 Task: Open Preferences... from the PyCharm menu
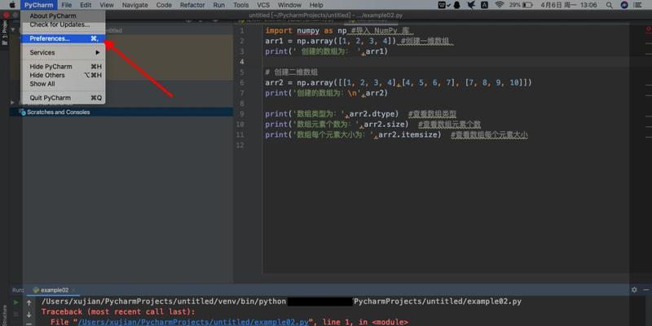[x=64, y=38]
